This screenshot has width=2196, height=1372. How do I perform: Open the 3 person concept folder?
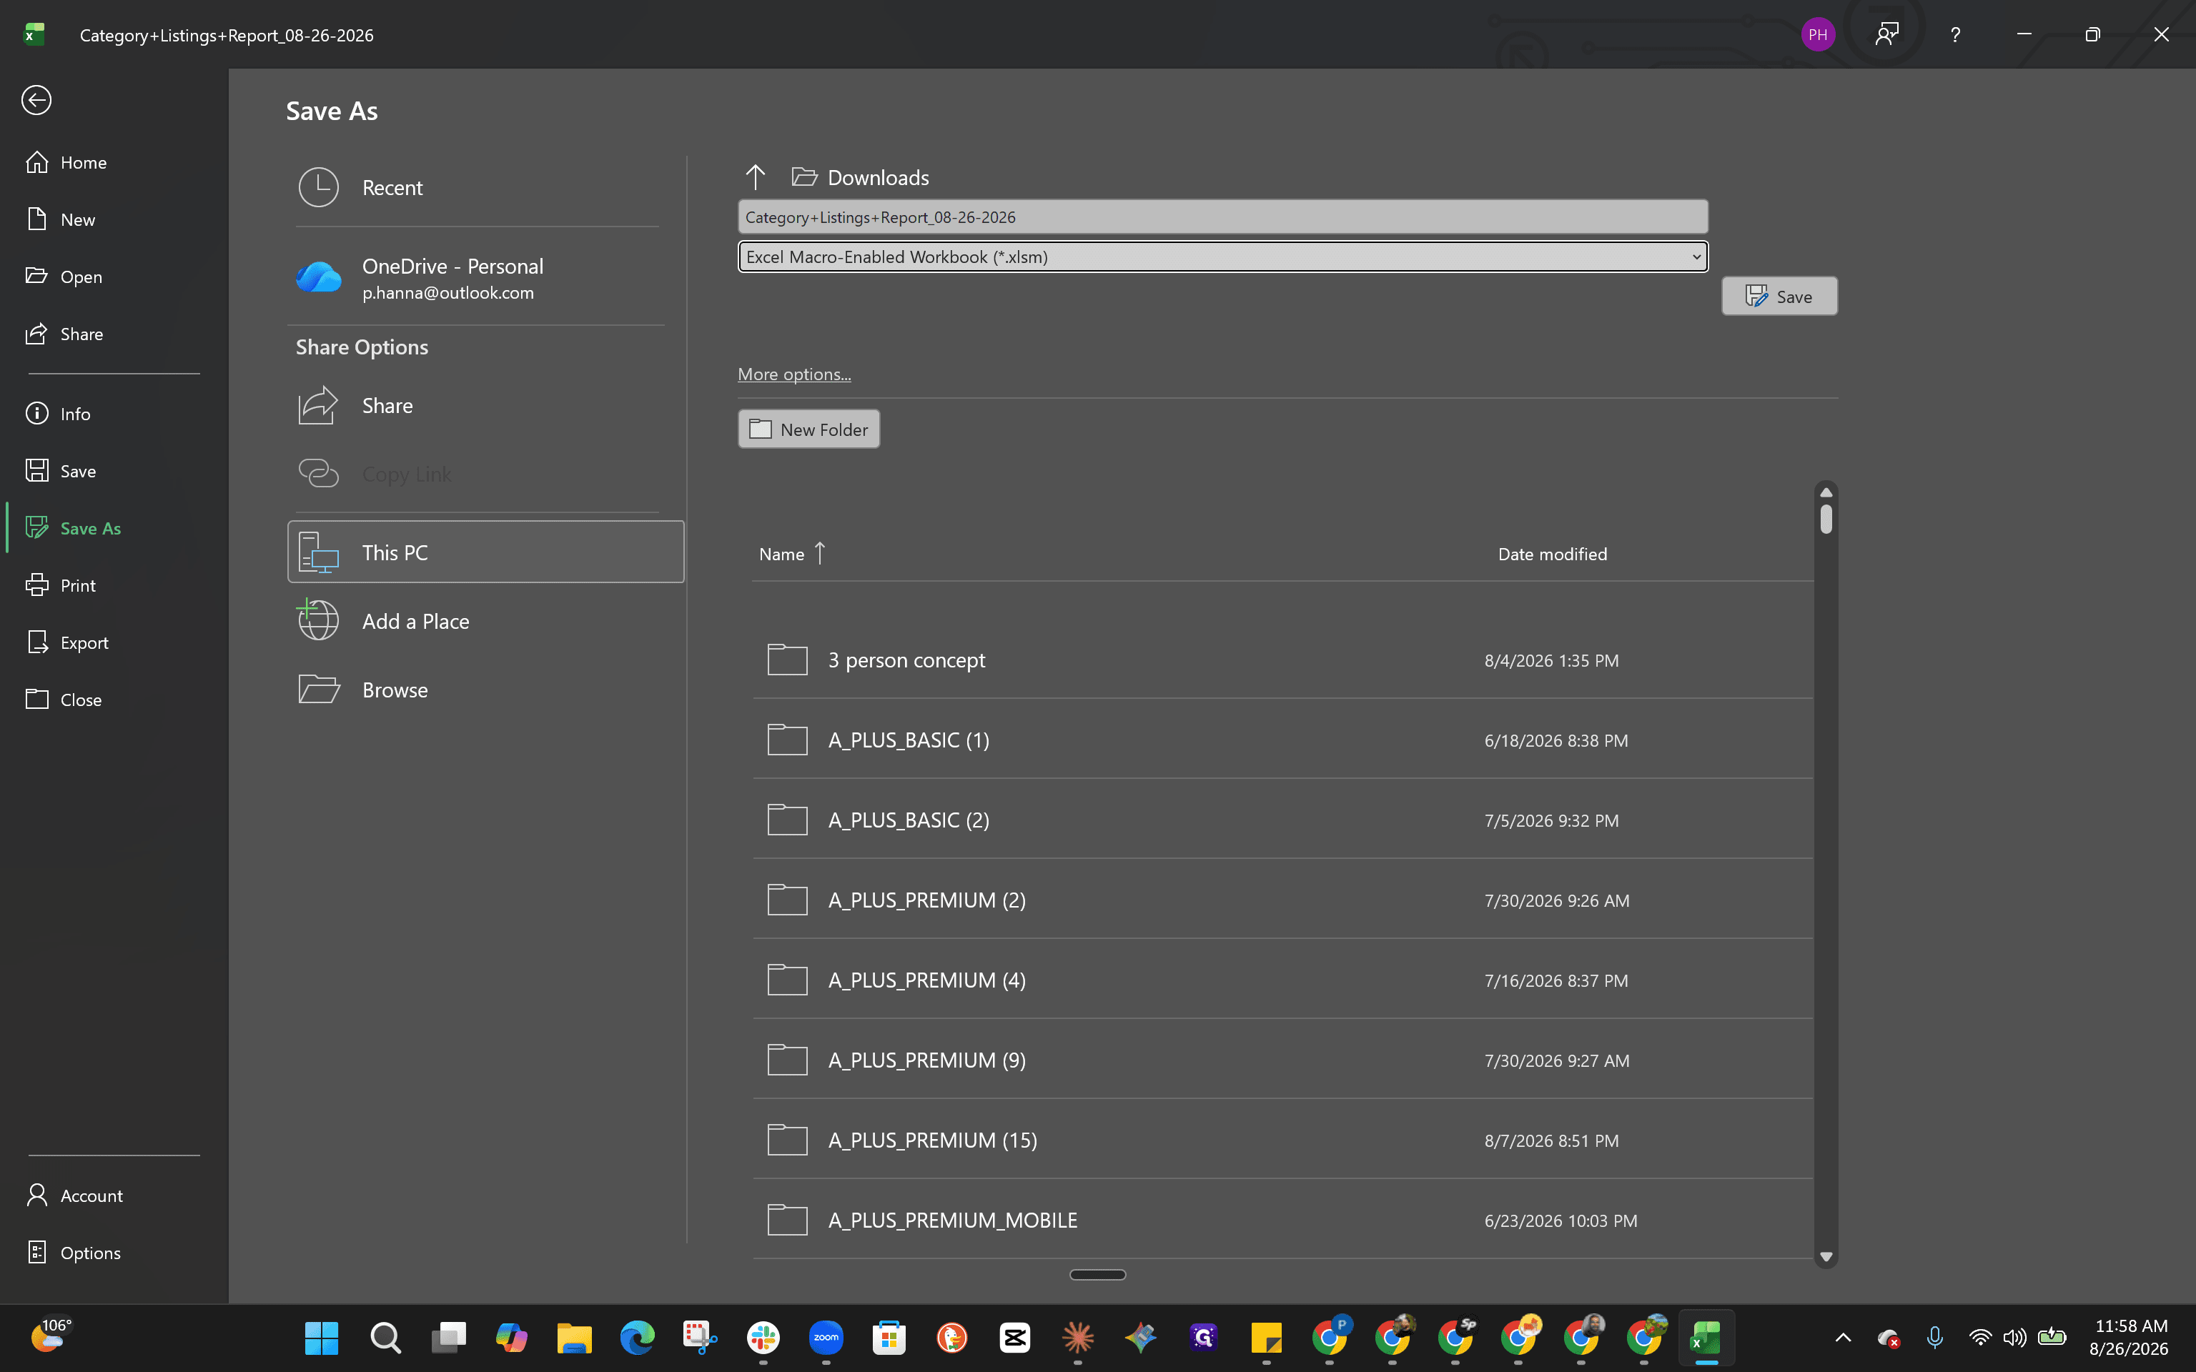(x=1282, y=660)
